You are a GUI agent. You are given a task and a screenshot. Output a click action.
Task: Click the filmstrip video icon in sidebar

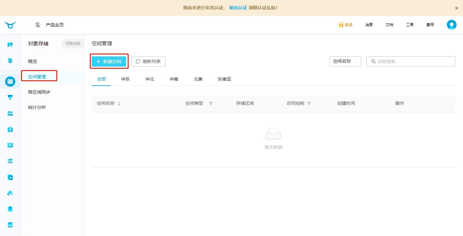click(10, 145)
